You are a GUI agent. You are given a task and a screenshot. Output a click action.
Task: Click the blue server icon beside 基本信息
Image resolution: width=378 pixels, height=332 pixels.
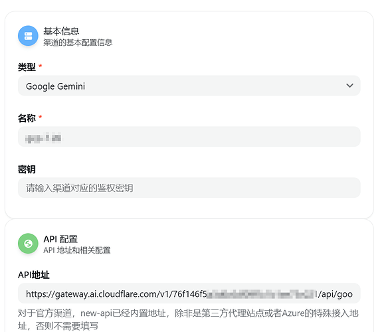coord(28,36)
